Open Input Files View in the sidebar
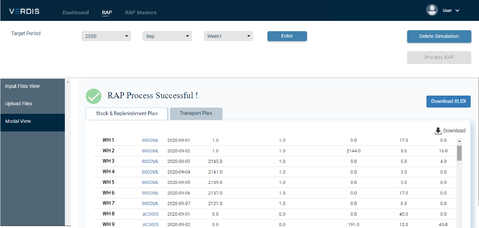The image size is (479, 228). [33, 86]
